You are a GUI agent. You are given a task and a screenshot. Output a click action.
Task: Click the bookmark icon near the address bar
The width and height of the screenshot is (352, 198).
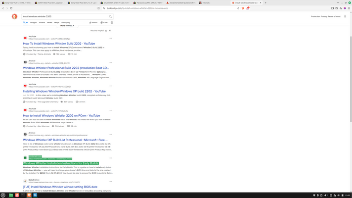pos(98,8)
